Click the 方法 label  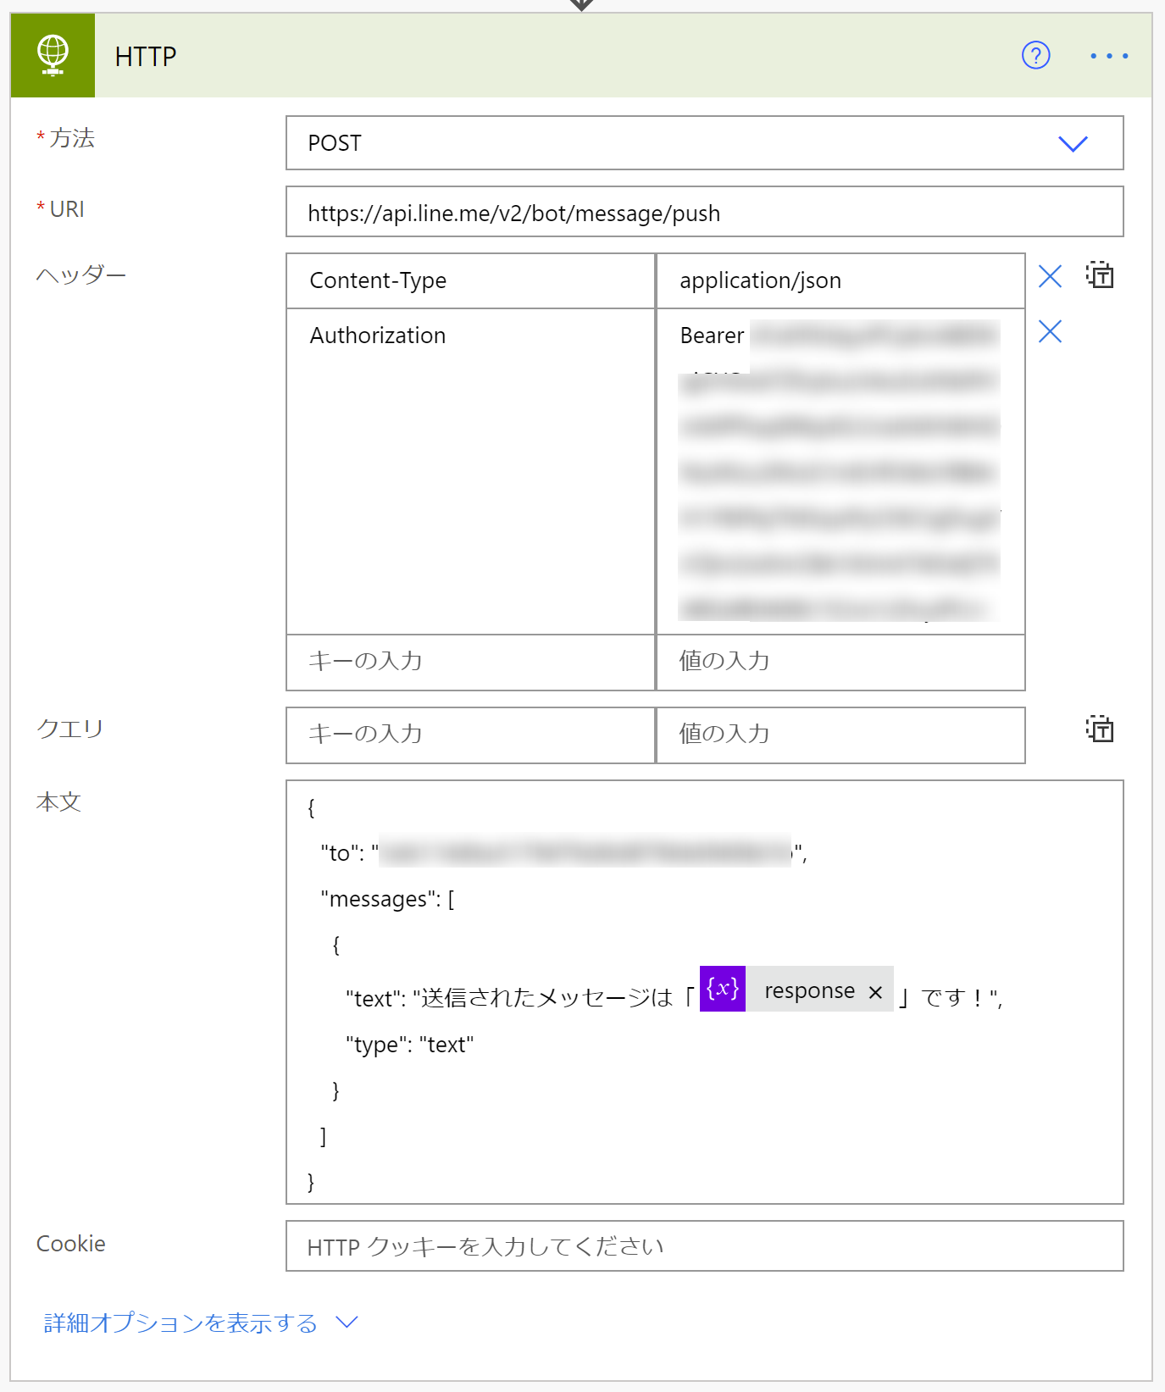point(71,138)
